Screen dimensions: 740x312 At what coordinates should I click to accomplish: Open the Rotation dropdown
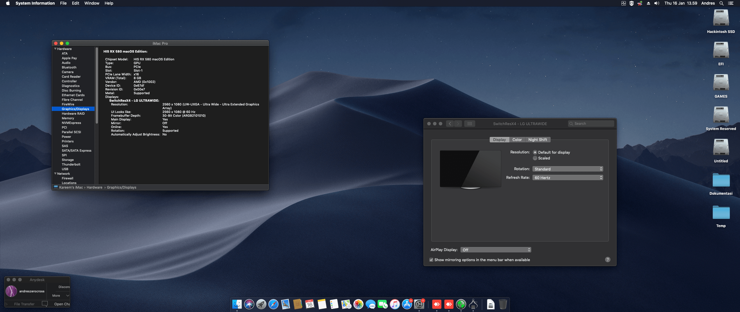(x=568, y=169)
